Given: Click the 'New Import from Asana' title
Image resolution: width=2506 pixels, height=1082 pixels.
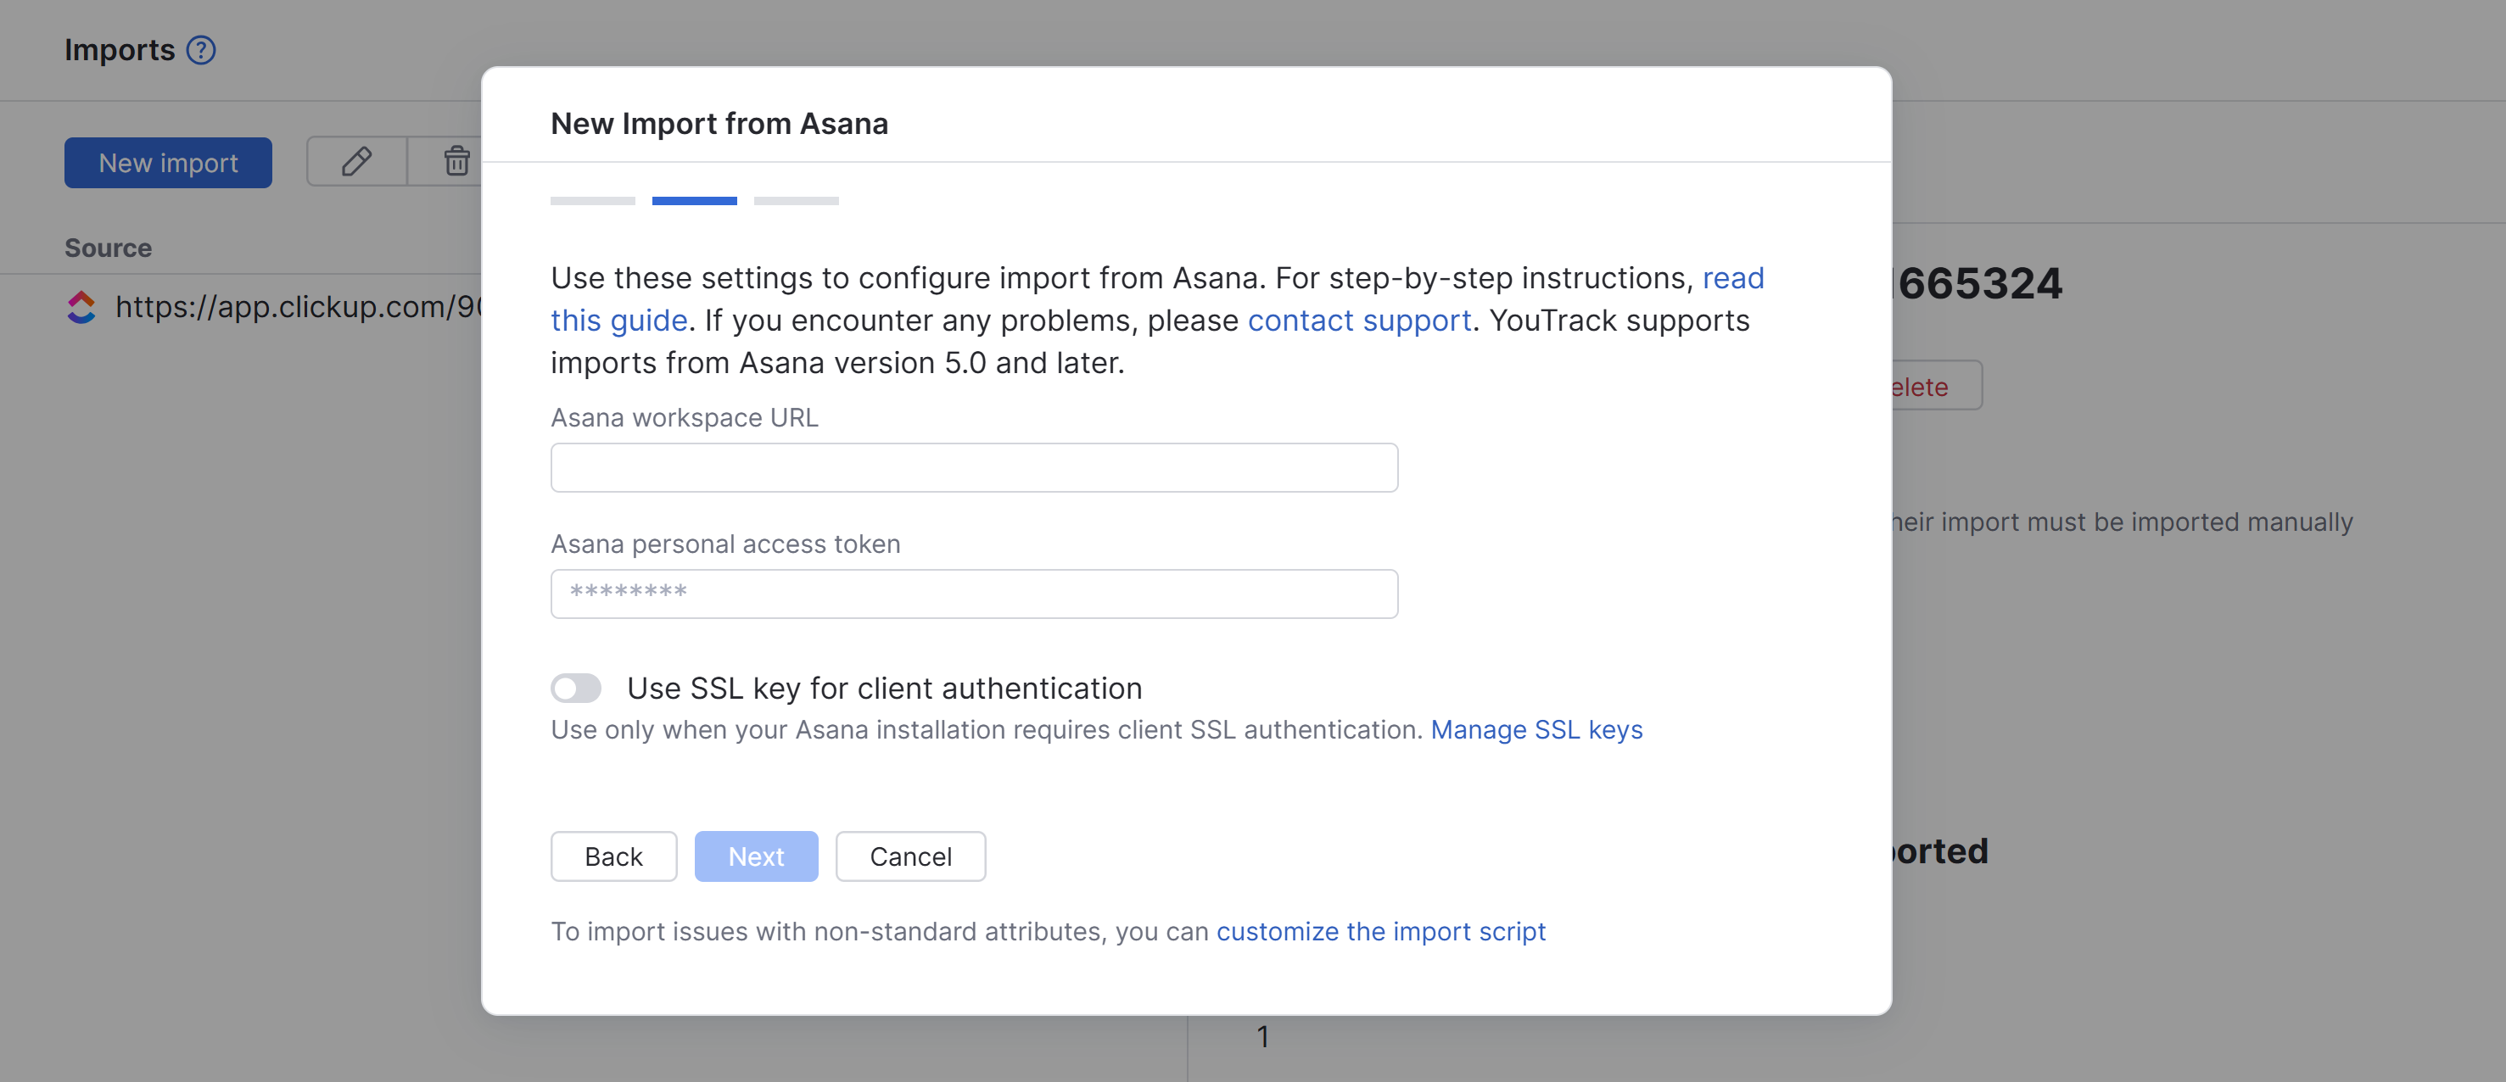Looking at the screenshot, I should coord(719,124).
